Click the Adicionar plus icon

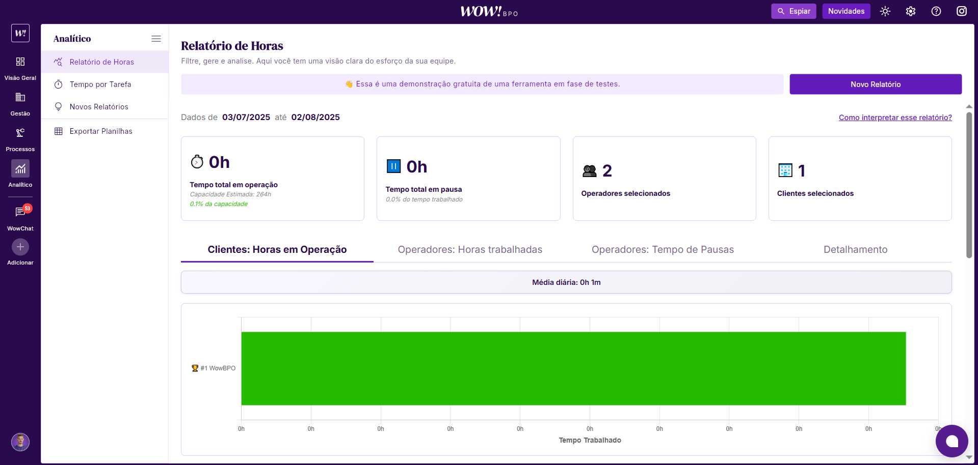[x=20, y=247]
